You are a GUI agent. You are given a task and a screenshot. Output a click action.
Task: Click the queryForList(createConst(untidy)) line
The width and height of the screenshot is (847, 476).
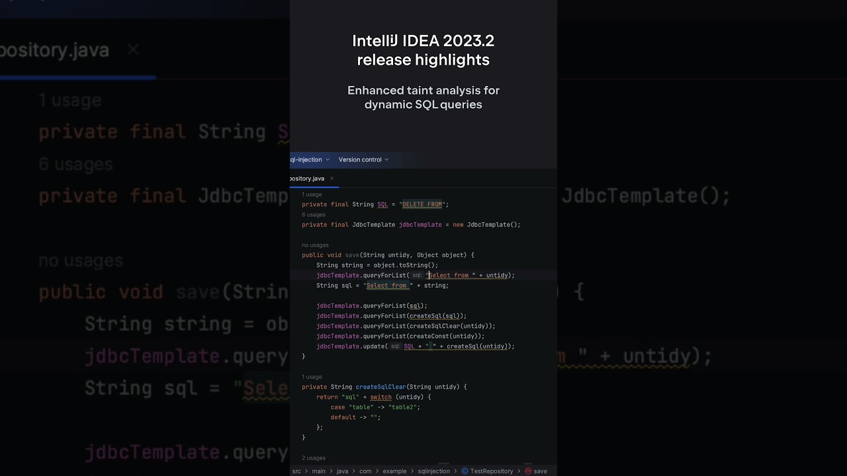[400, 337]
